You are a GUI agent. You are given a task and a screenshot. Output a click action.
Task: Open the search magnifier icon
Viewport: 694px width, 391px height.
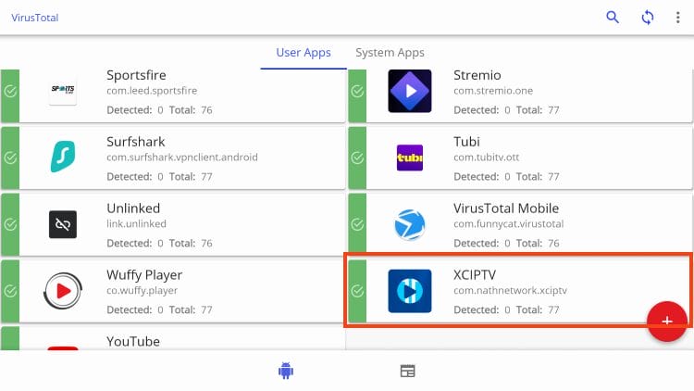613,18
